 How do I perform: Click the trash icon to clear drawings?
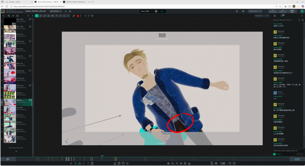pos(92,16)
